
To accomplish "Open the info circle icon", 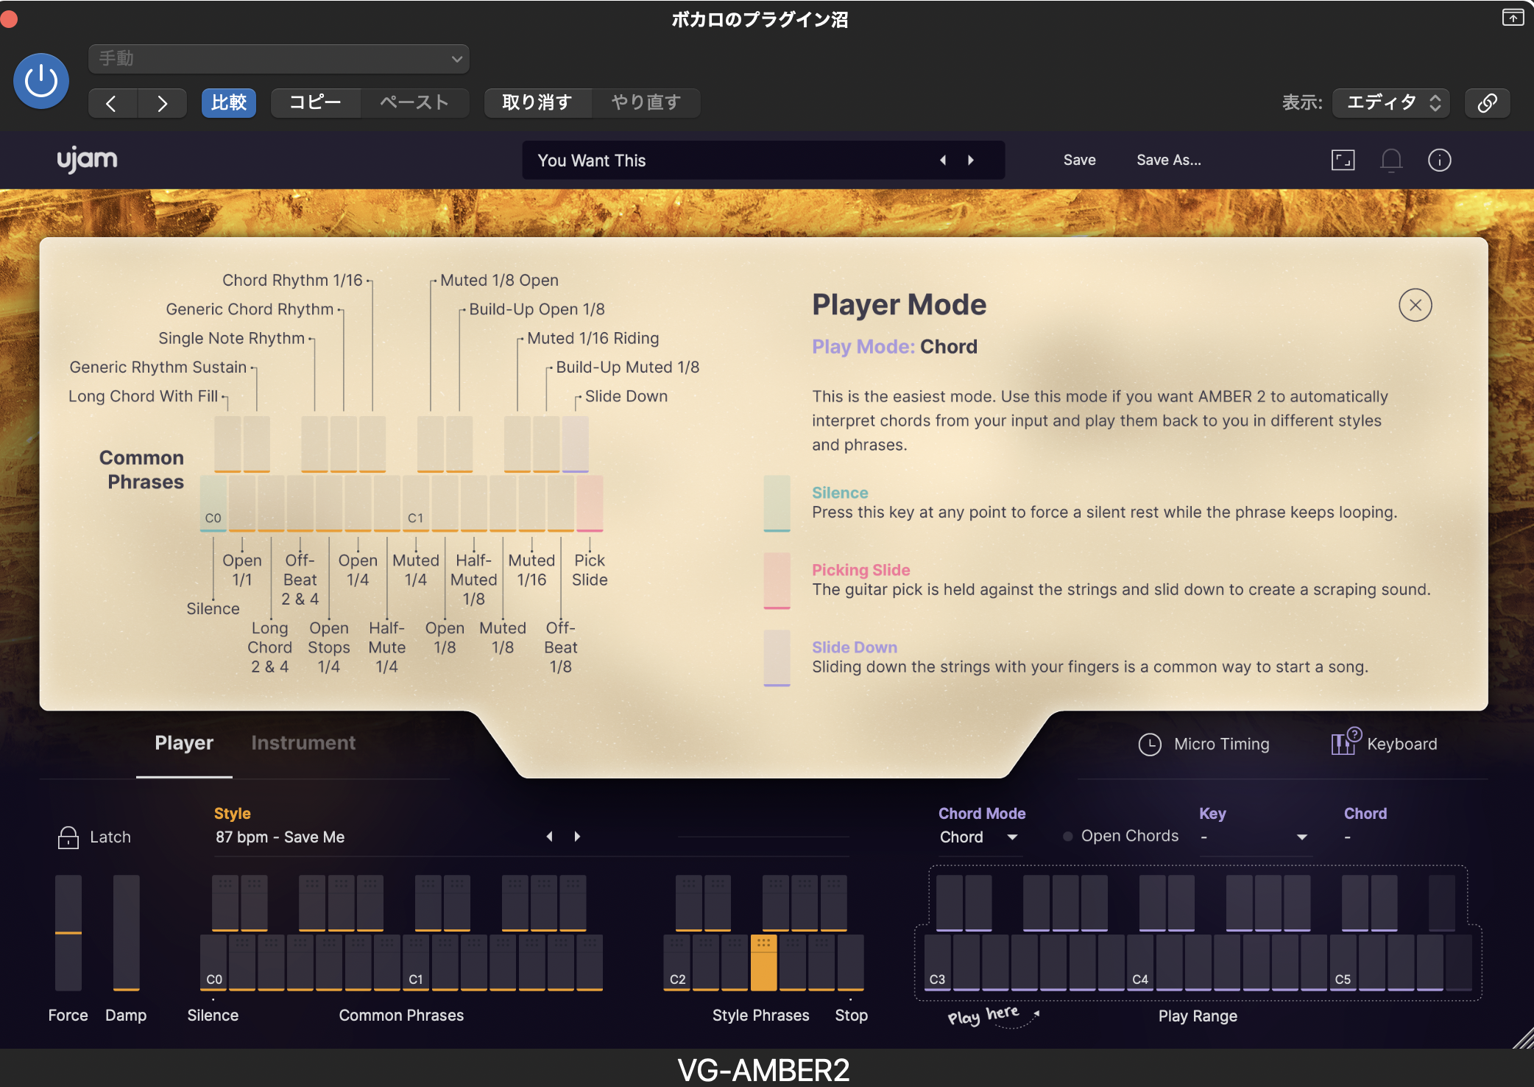I will pos(1440,160).
